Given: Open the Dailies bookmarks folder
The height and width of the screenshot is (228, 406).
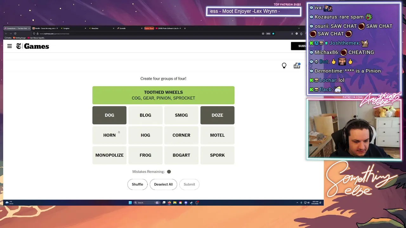Looking at the screenshot, I should (x=8, y=38).
